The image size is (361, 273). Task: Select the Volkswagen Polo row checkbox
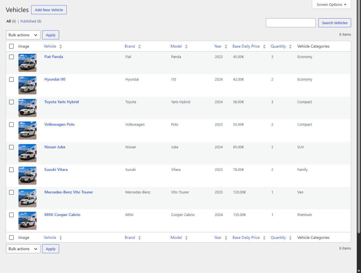click(x=11, y=125)
